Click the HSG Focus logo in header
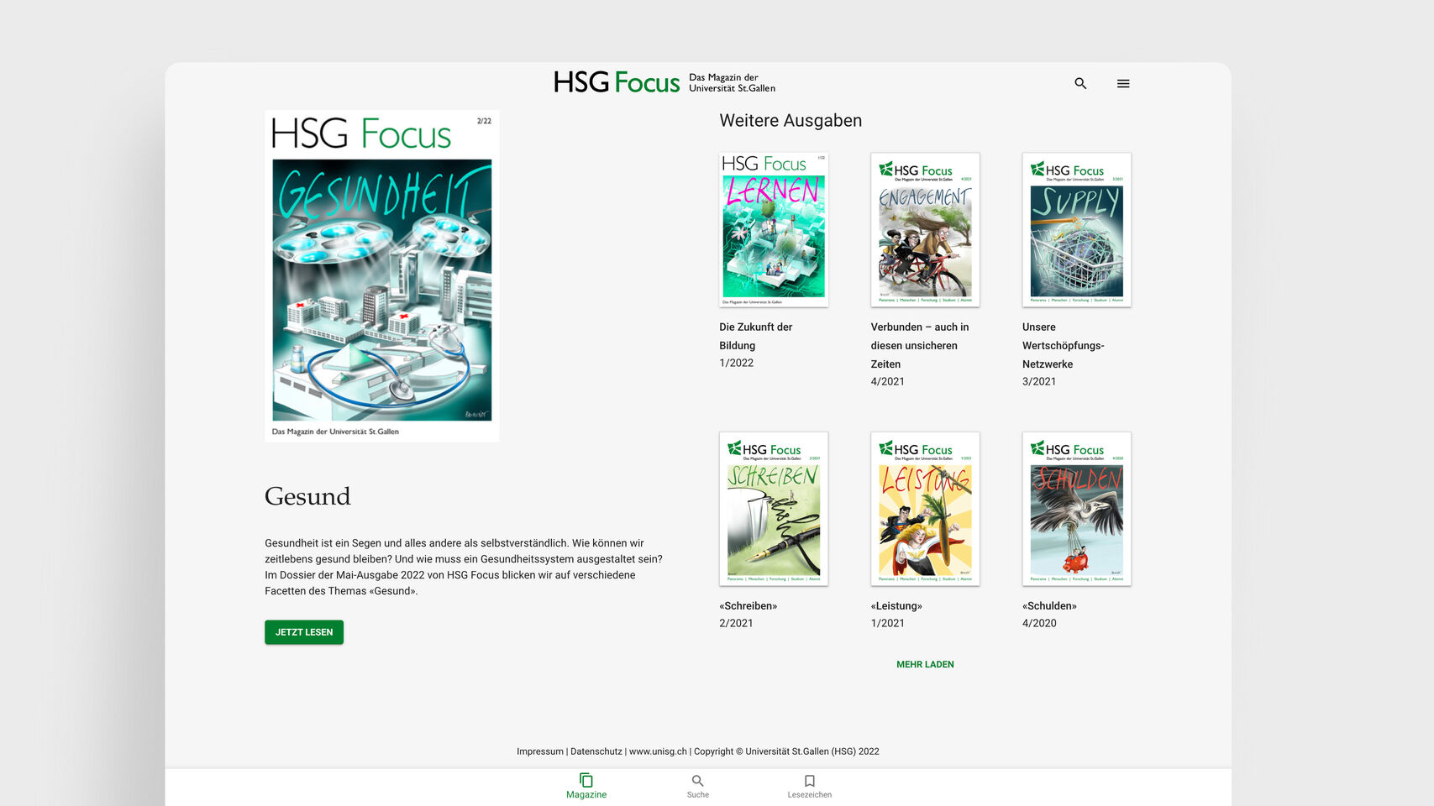Screen dimensions: 1434x806 click(664, 82)
